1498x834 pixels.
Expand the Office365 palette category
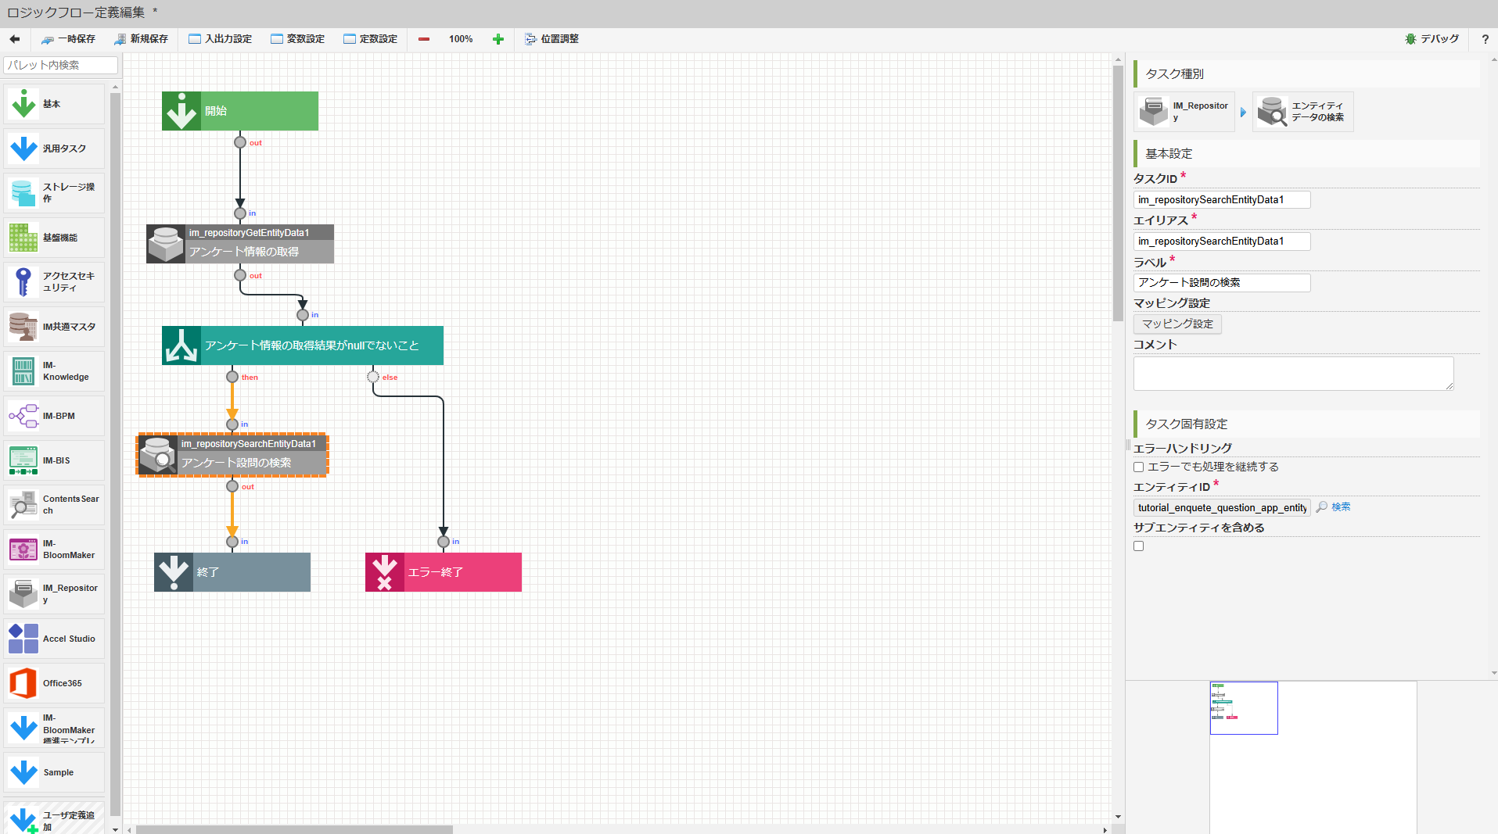coord(54,683)
